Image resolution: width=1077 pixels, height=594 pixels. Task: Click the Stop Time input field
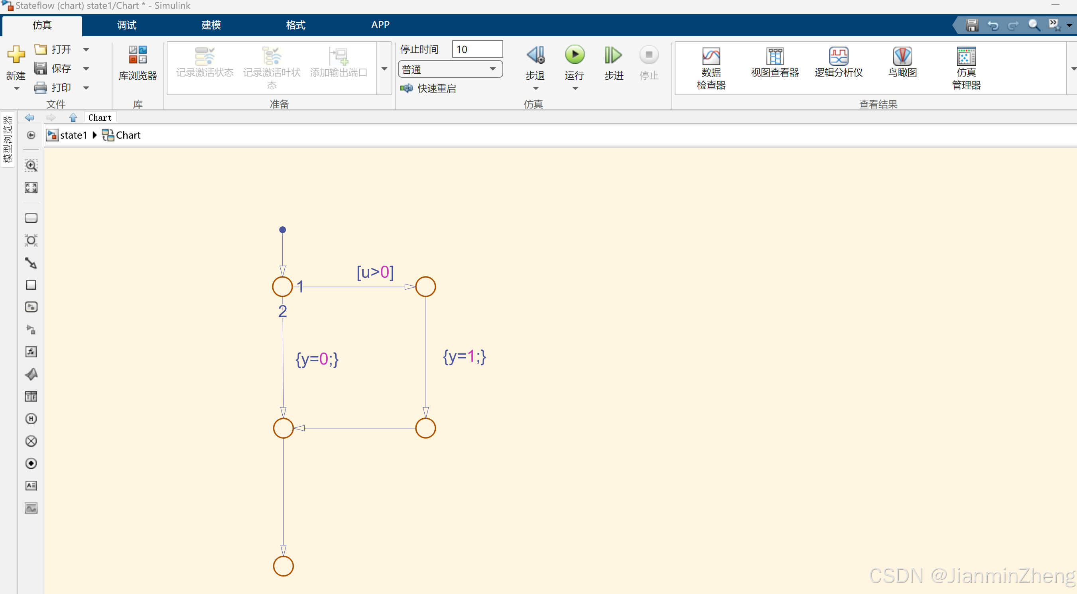(477, 49)
